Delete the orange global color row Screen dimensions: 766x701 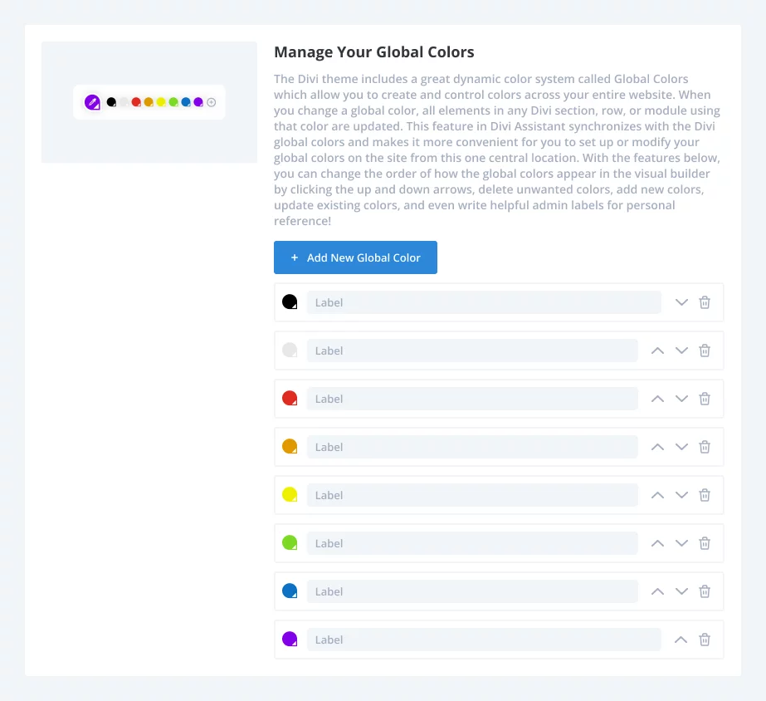(705, 447)
